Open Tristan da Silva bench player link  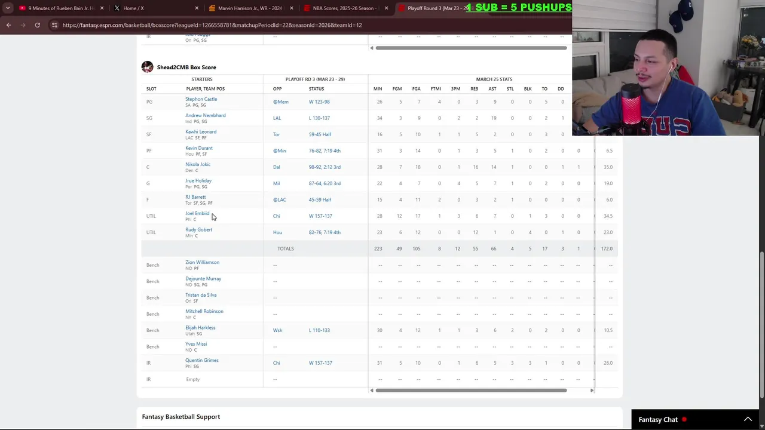click(201, 295)
